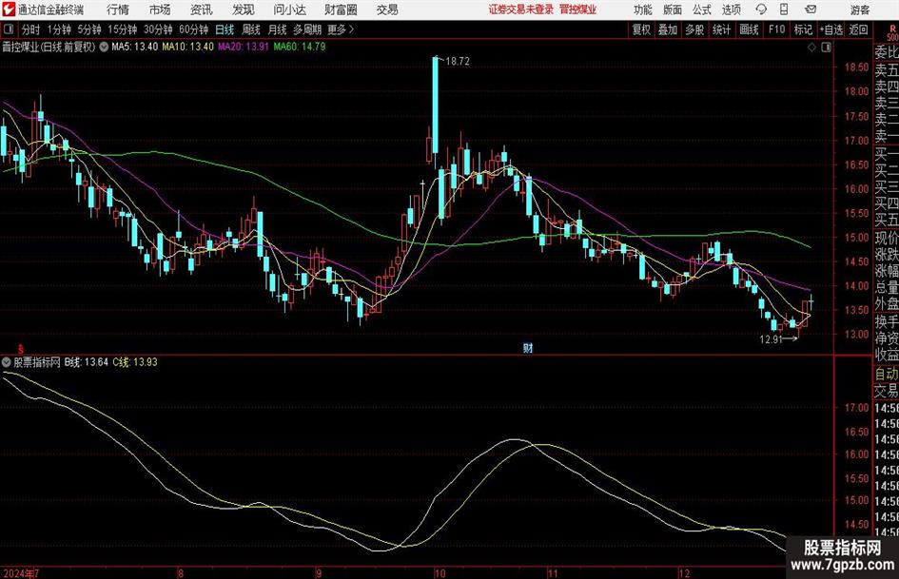Open the 版面 menu
The image size is (899, 579).
[673, 10]
